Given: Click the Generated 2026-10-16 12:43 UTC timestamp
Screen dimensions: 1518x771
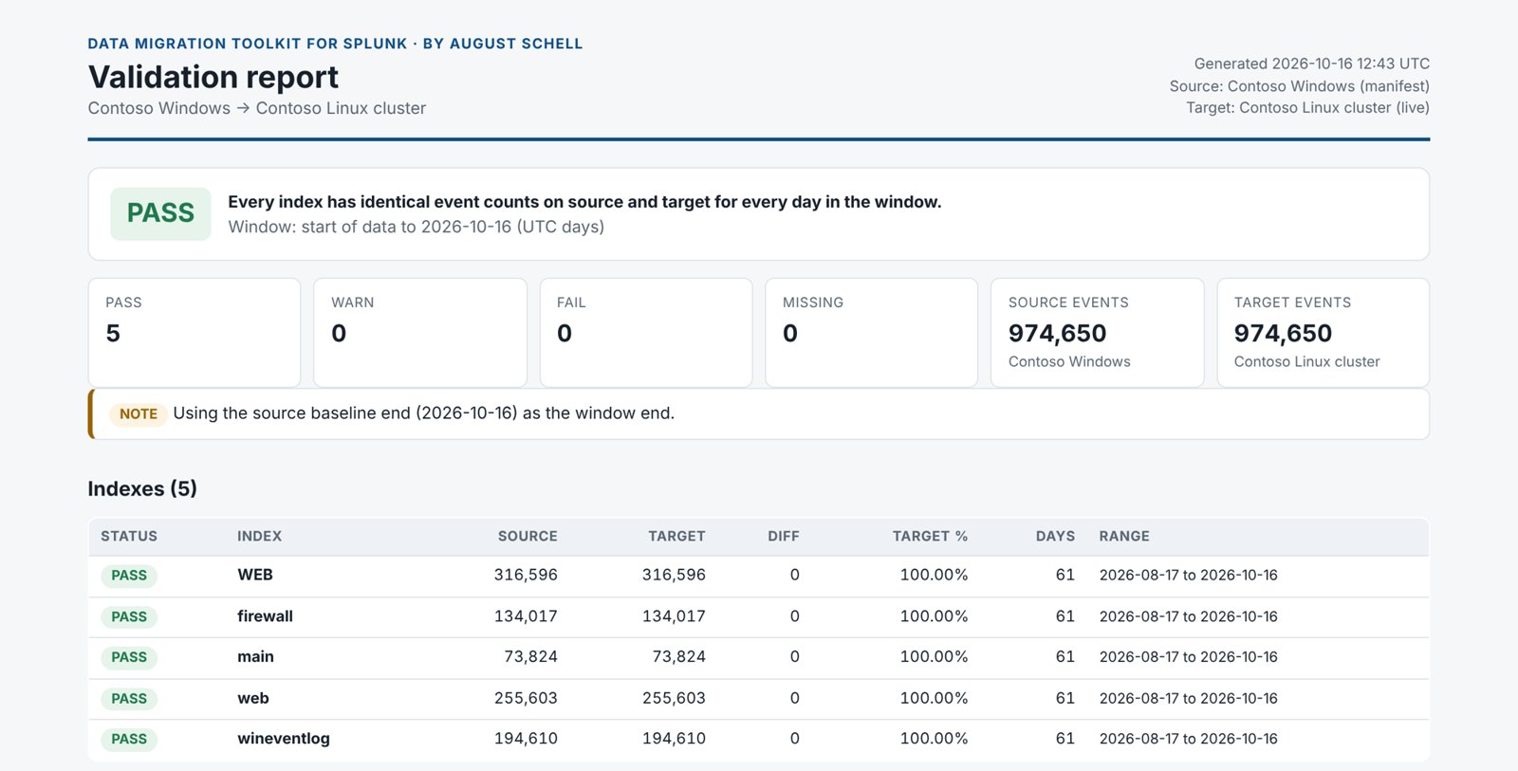Looking at the screenshot, I should coord(1311,64).
